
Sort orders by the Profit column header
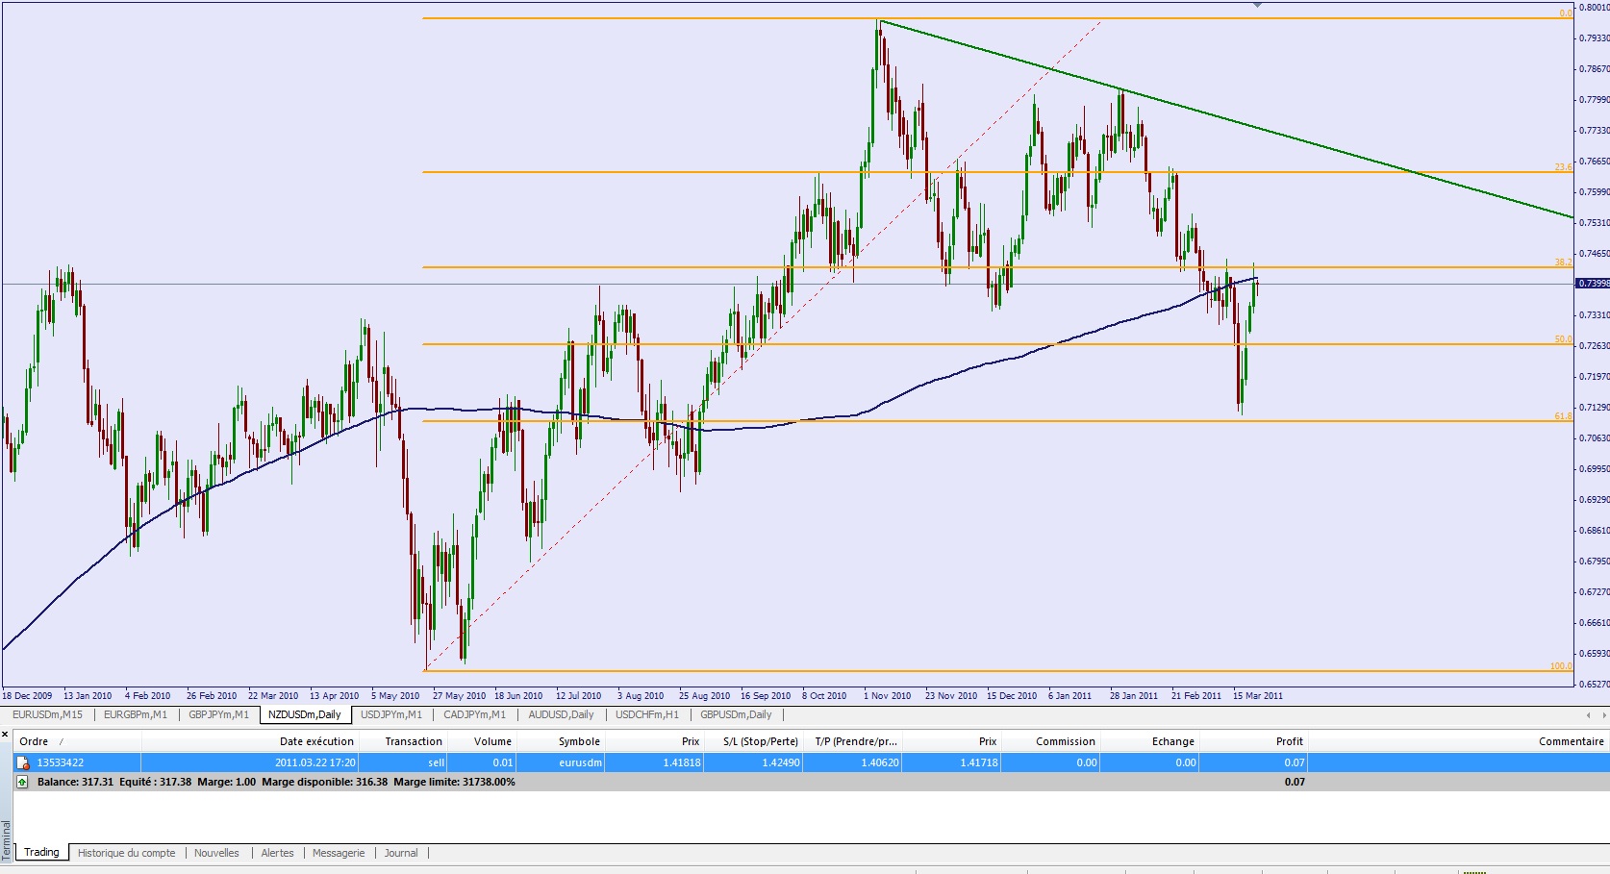1289,741
